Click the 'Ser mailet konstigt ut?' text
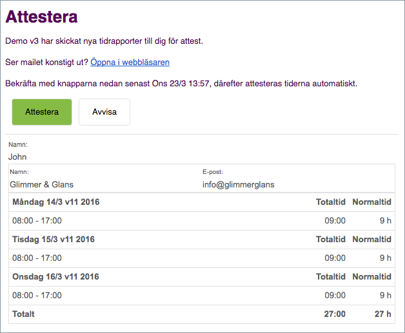The image size is (405, 333). pos(46,62)
